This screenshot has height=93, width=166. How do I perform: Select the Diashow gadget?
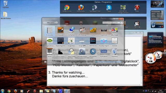93,31
